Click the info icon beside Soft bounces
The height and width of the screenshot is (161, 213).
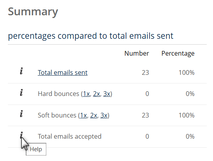[21, 114]
